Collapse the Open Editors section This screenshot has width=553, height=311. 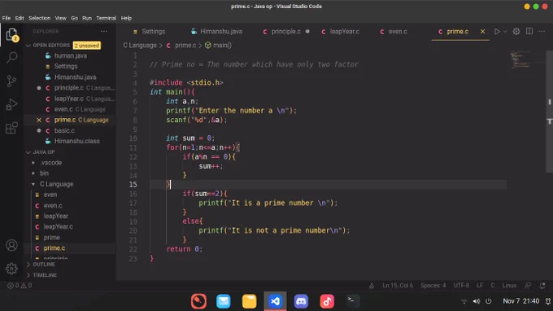tap(51, 46)
